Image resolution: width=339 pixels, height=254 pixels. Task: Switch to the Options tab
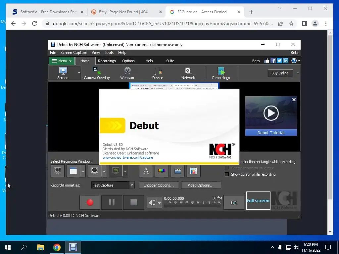(128, 61)
